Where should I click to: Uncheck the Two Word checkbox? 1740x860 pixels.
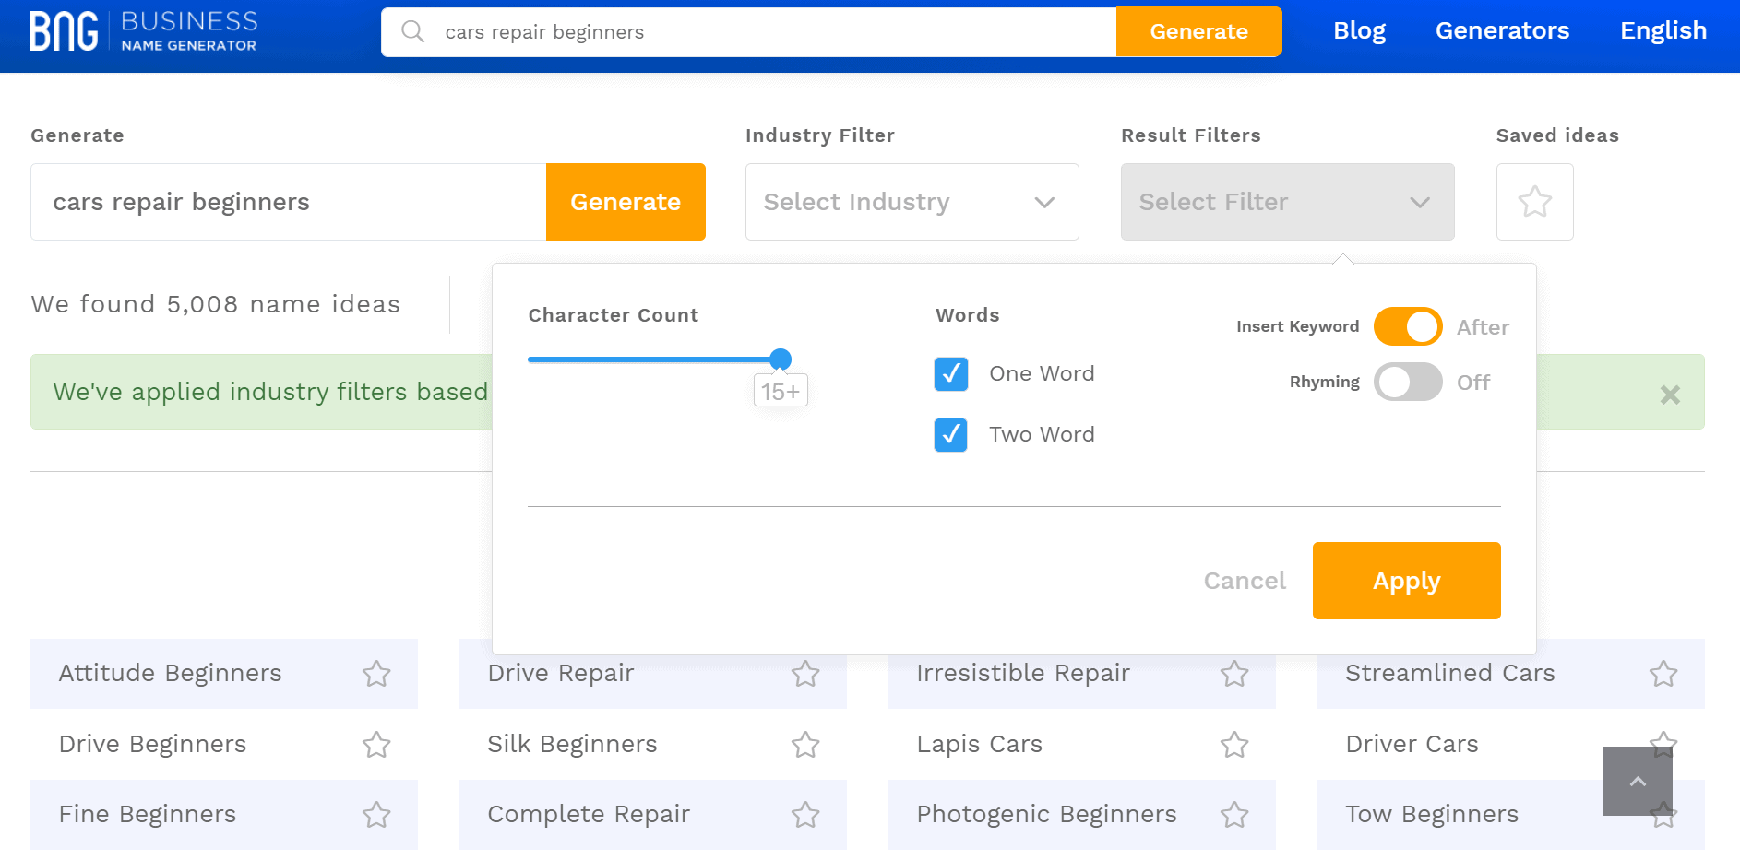pos(951,435)
